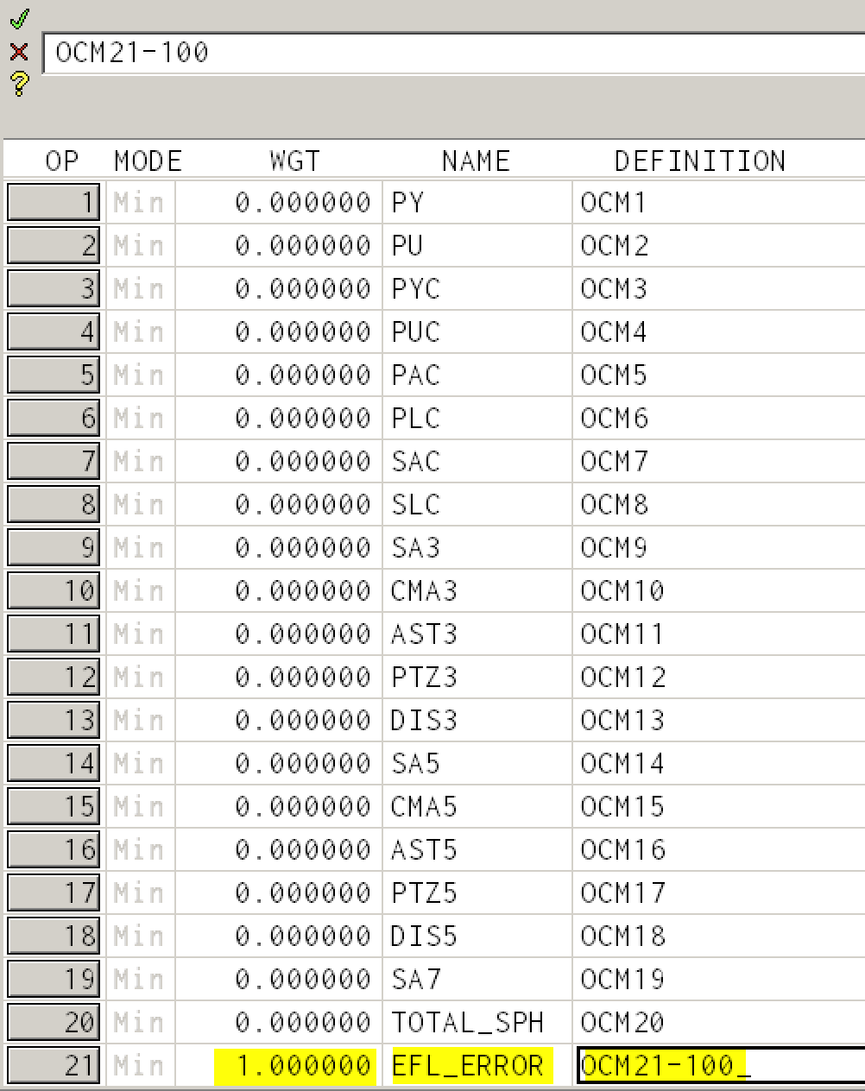This screenshot has height=1091, width=865.
Task: Click the definition cell OCM15
Action: coord(719,806)
